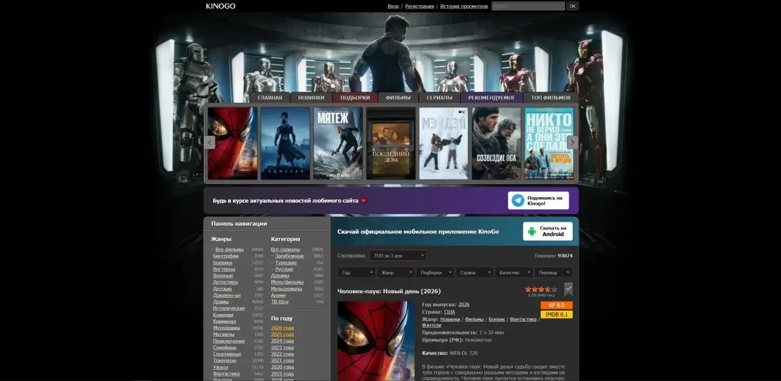781x381 pixels.
Task: Click the 'Вход' login link
Action: coord(393,6)
